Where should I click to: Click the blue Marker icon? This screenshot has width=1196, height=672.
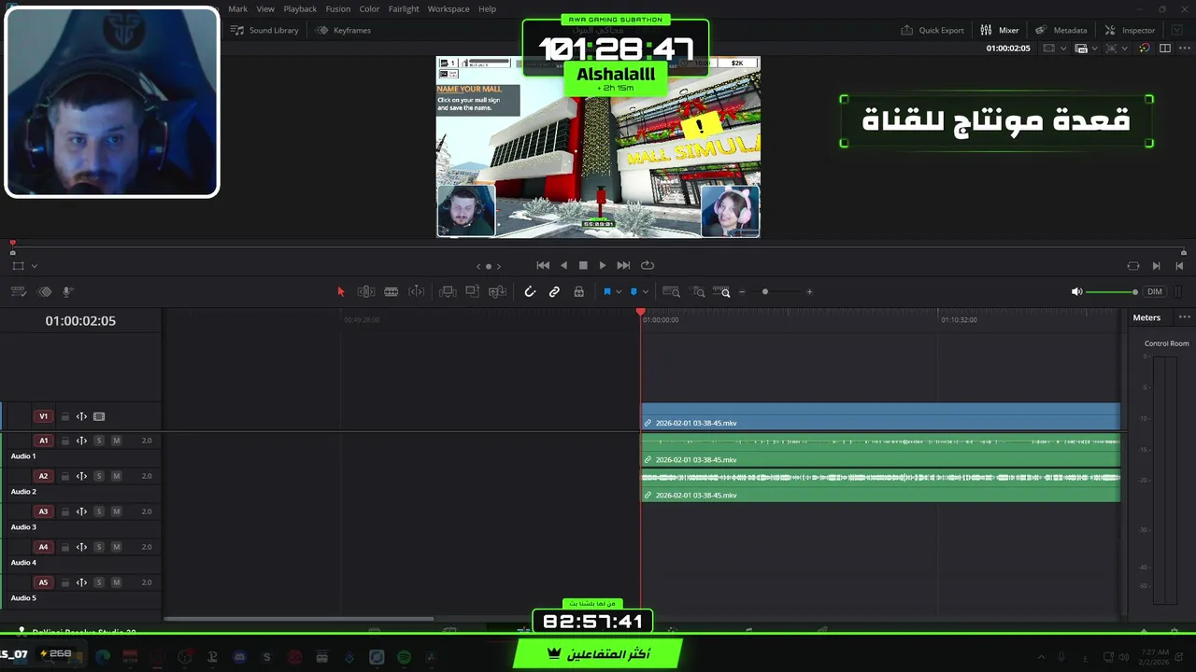tap(634, 292)
